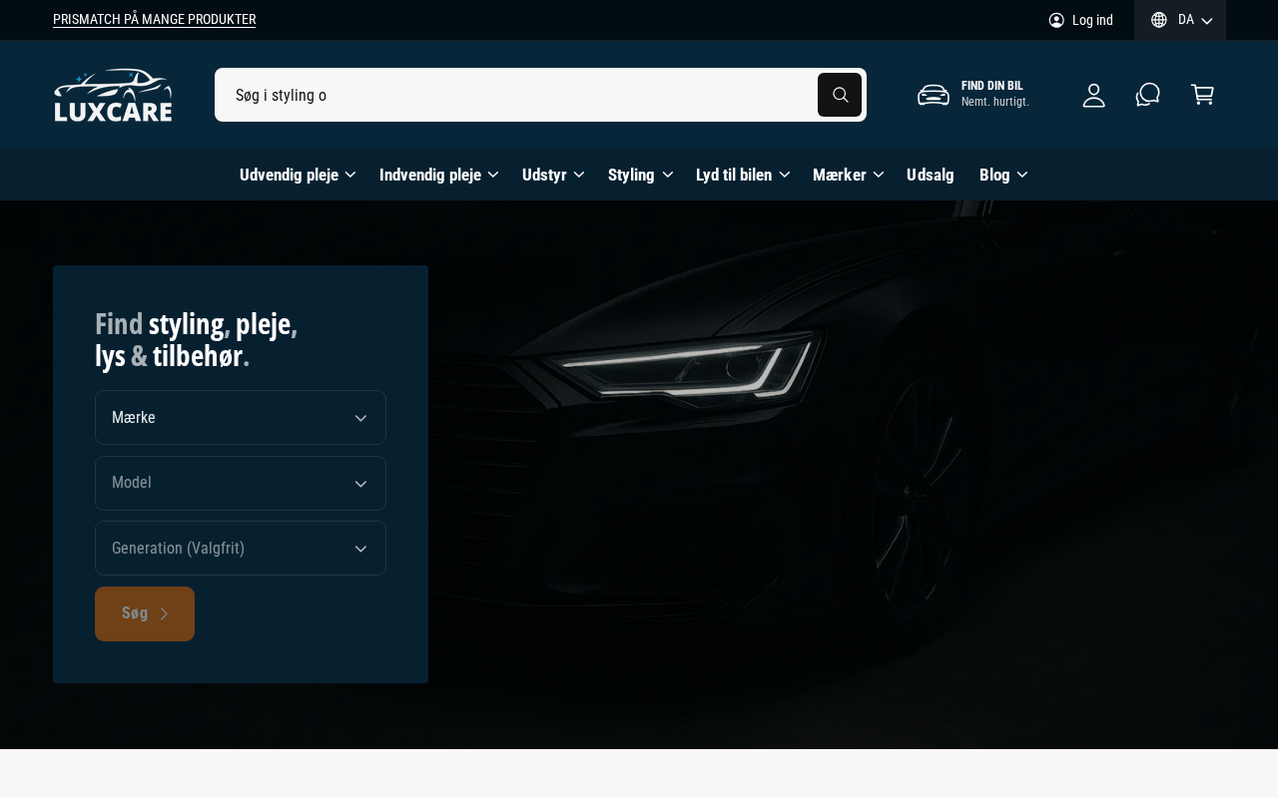
Task: Click the globe language icon
Action: click(x=1159, y=20)
